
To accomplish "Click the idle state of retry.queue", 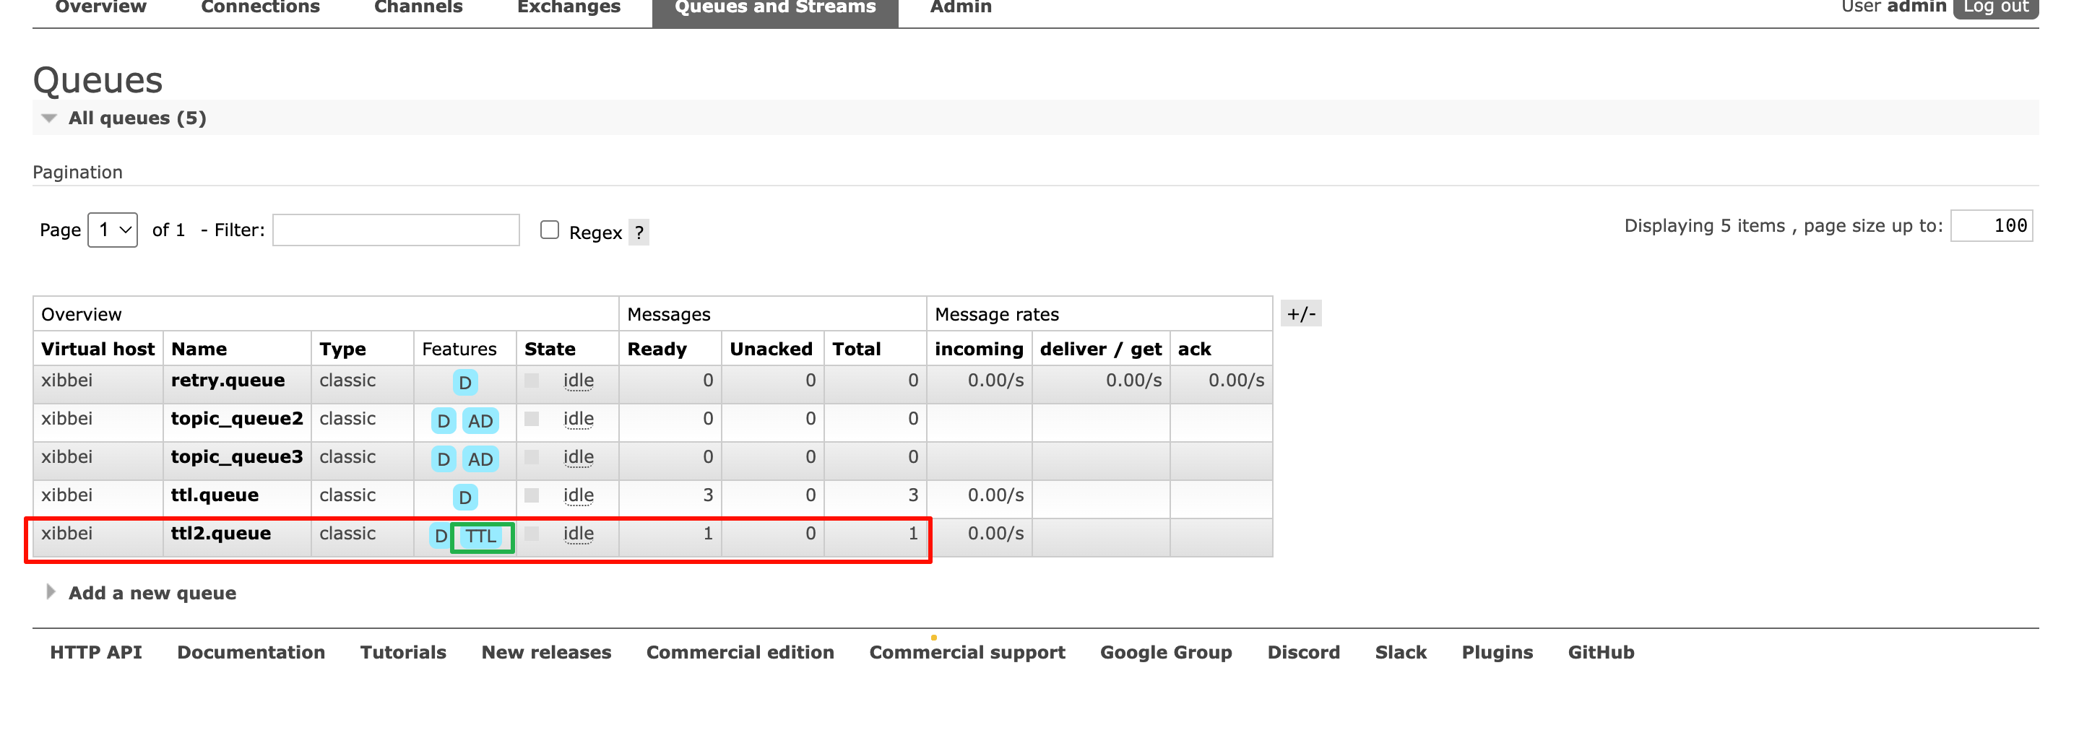I will point(578,381).
